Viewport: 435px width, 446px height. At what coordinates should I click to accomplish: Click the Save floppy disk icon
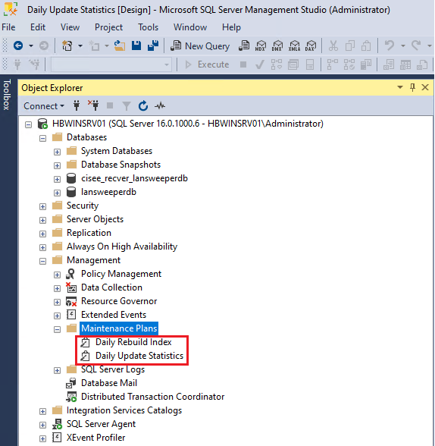[x=136, y=46]
